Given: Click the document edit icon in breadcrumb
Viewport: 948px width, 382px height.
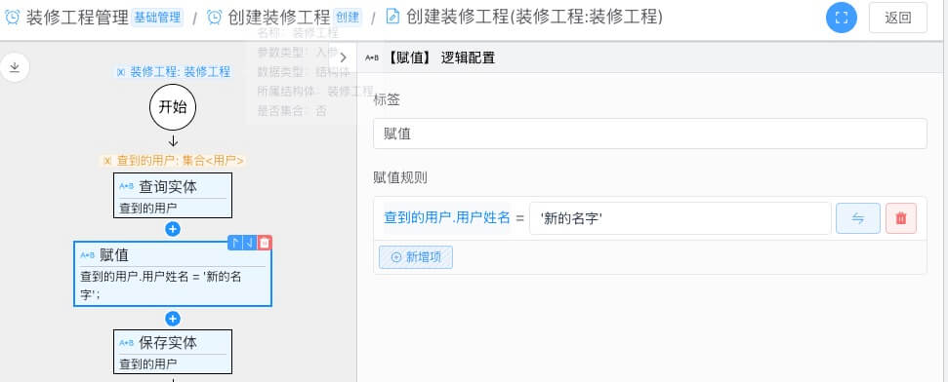Looking at the screenshot, I should 392,17.
